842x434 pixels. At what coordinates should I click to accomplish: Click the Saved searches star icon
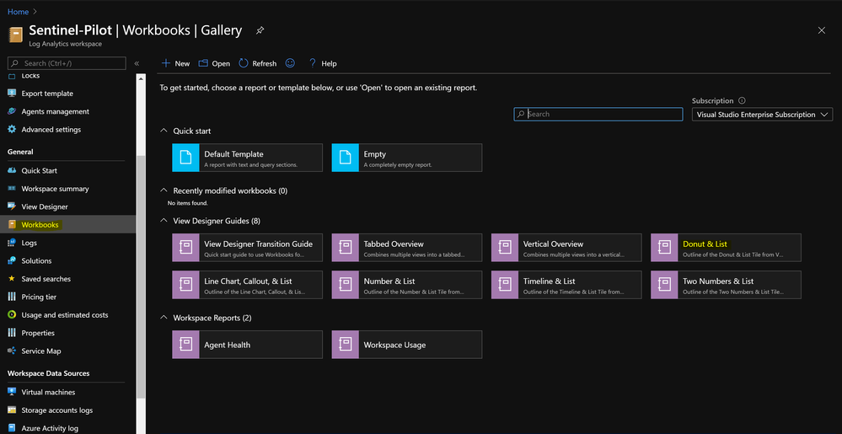(x=12, y=279)
